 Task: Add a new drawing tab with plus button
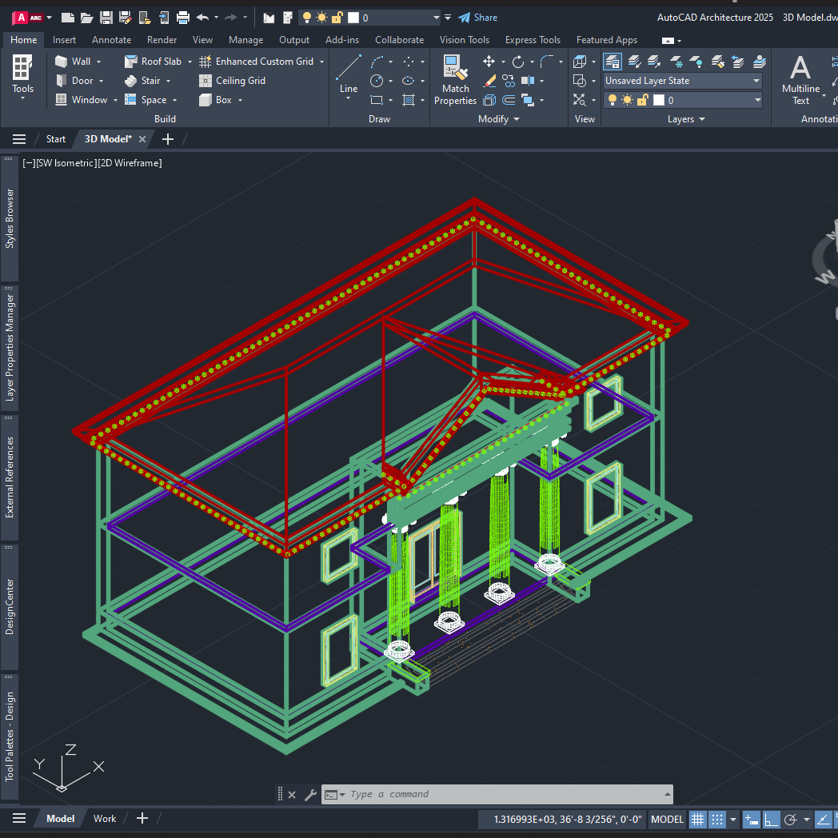[x=168, y=139]
